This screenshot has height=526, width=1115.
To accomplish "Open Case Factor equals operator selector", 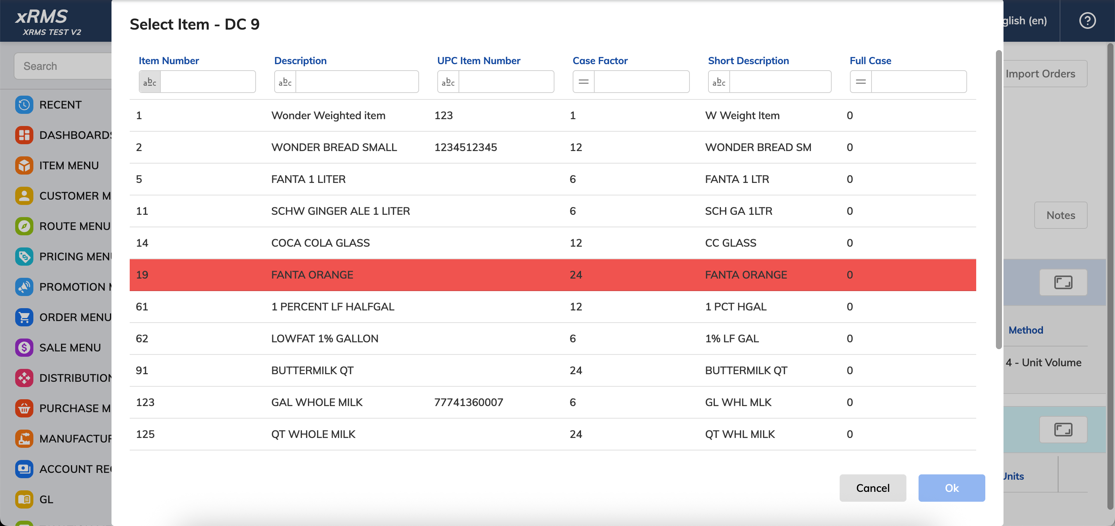I will coord(583,82).
